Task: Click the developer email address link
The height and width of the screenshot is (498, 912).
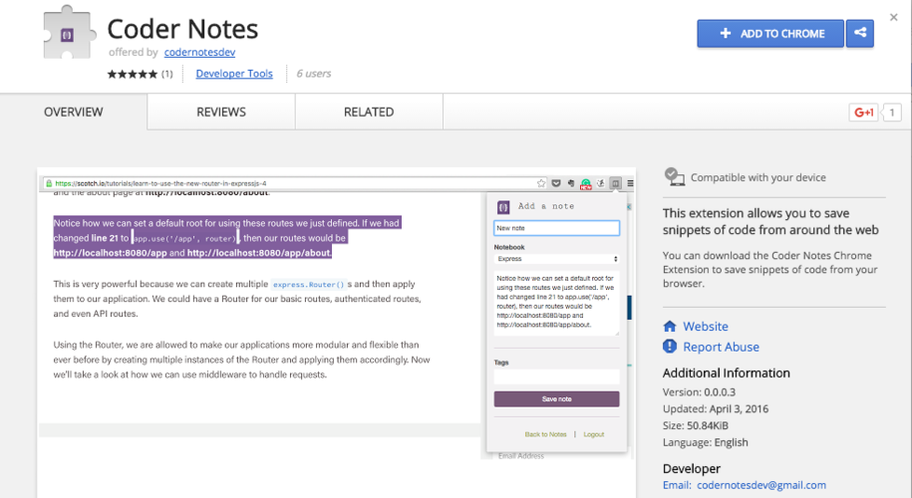Action: 761,485
